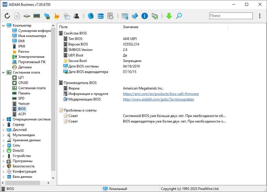The height and width of the screenshot is (192, 267).
Task: Open the three-dot menu button
Action: point(260,16)
